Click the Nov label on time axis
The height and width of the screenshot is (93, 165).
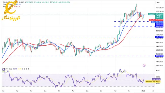pos(115,91)
